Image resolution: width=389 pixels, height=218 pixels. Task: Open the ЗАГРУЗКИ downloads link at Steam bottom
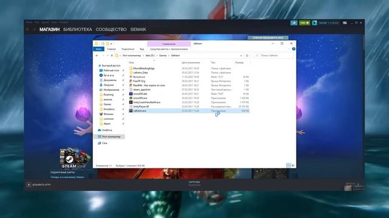click(194, 182)
